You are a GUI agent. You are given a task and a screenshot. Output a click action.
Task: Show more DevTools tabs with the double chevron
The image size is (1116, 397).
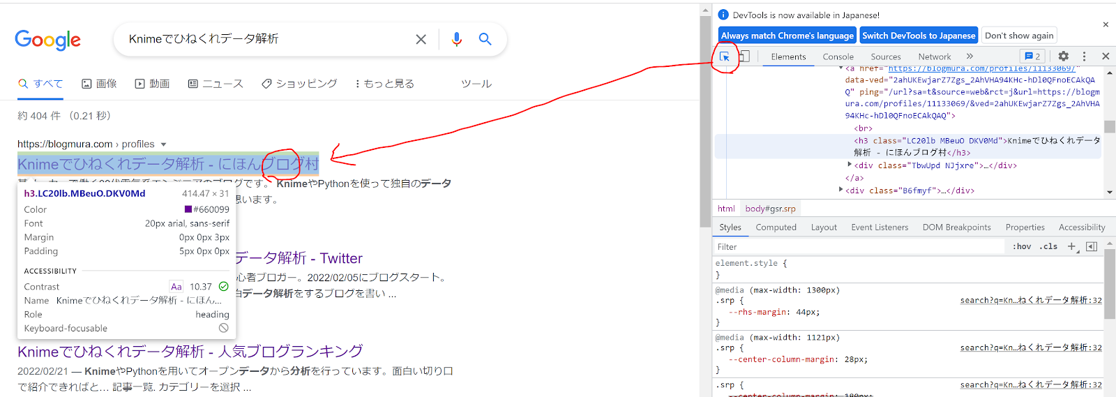(x=970, y=57)
